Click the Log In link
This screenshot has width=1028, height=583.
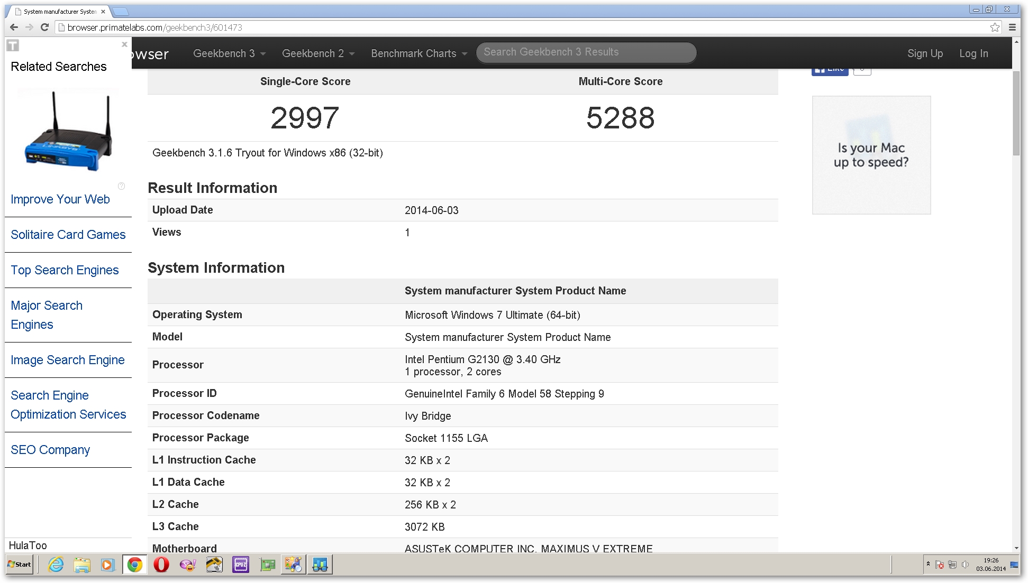click(974, 53)
